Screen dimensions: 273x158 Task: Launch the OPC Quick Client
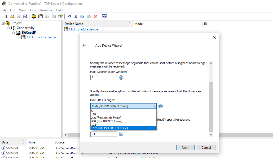click(x=104, y=16)
